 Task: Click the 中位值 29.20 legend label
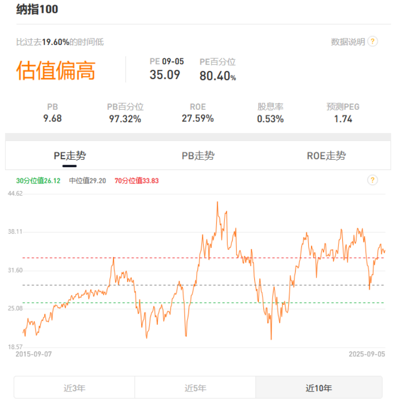87,181
